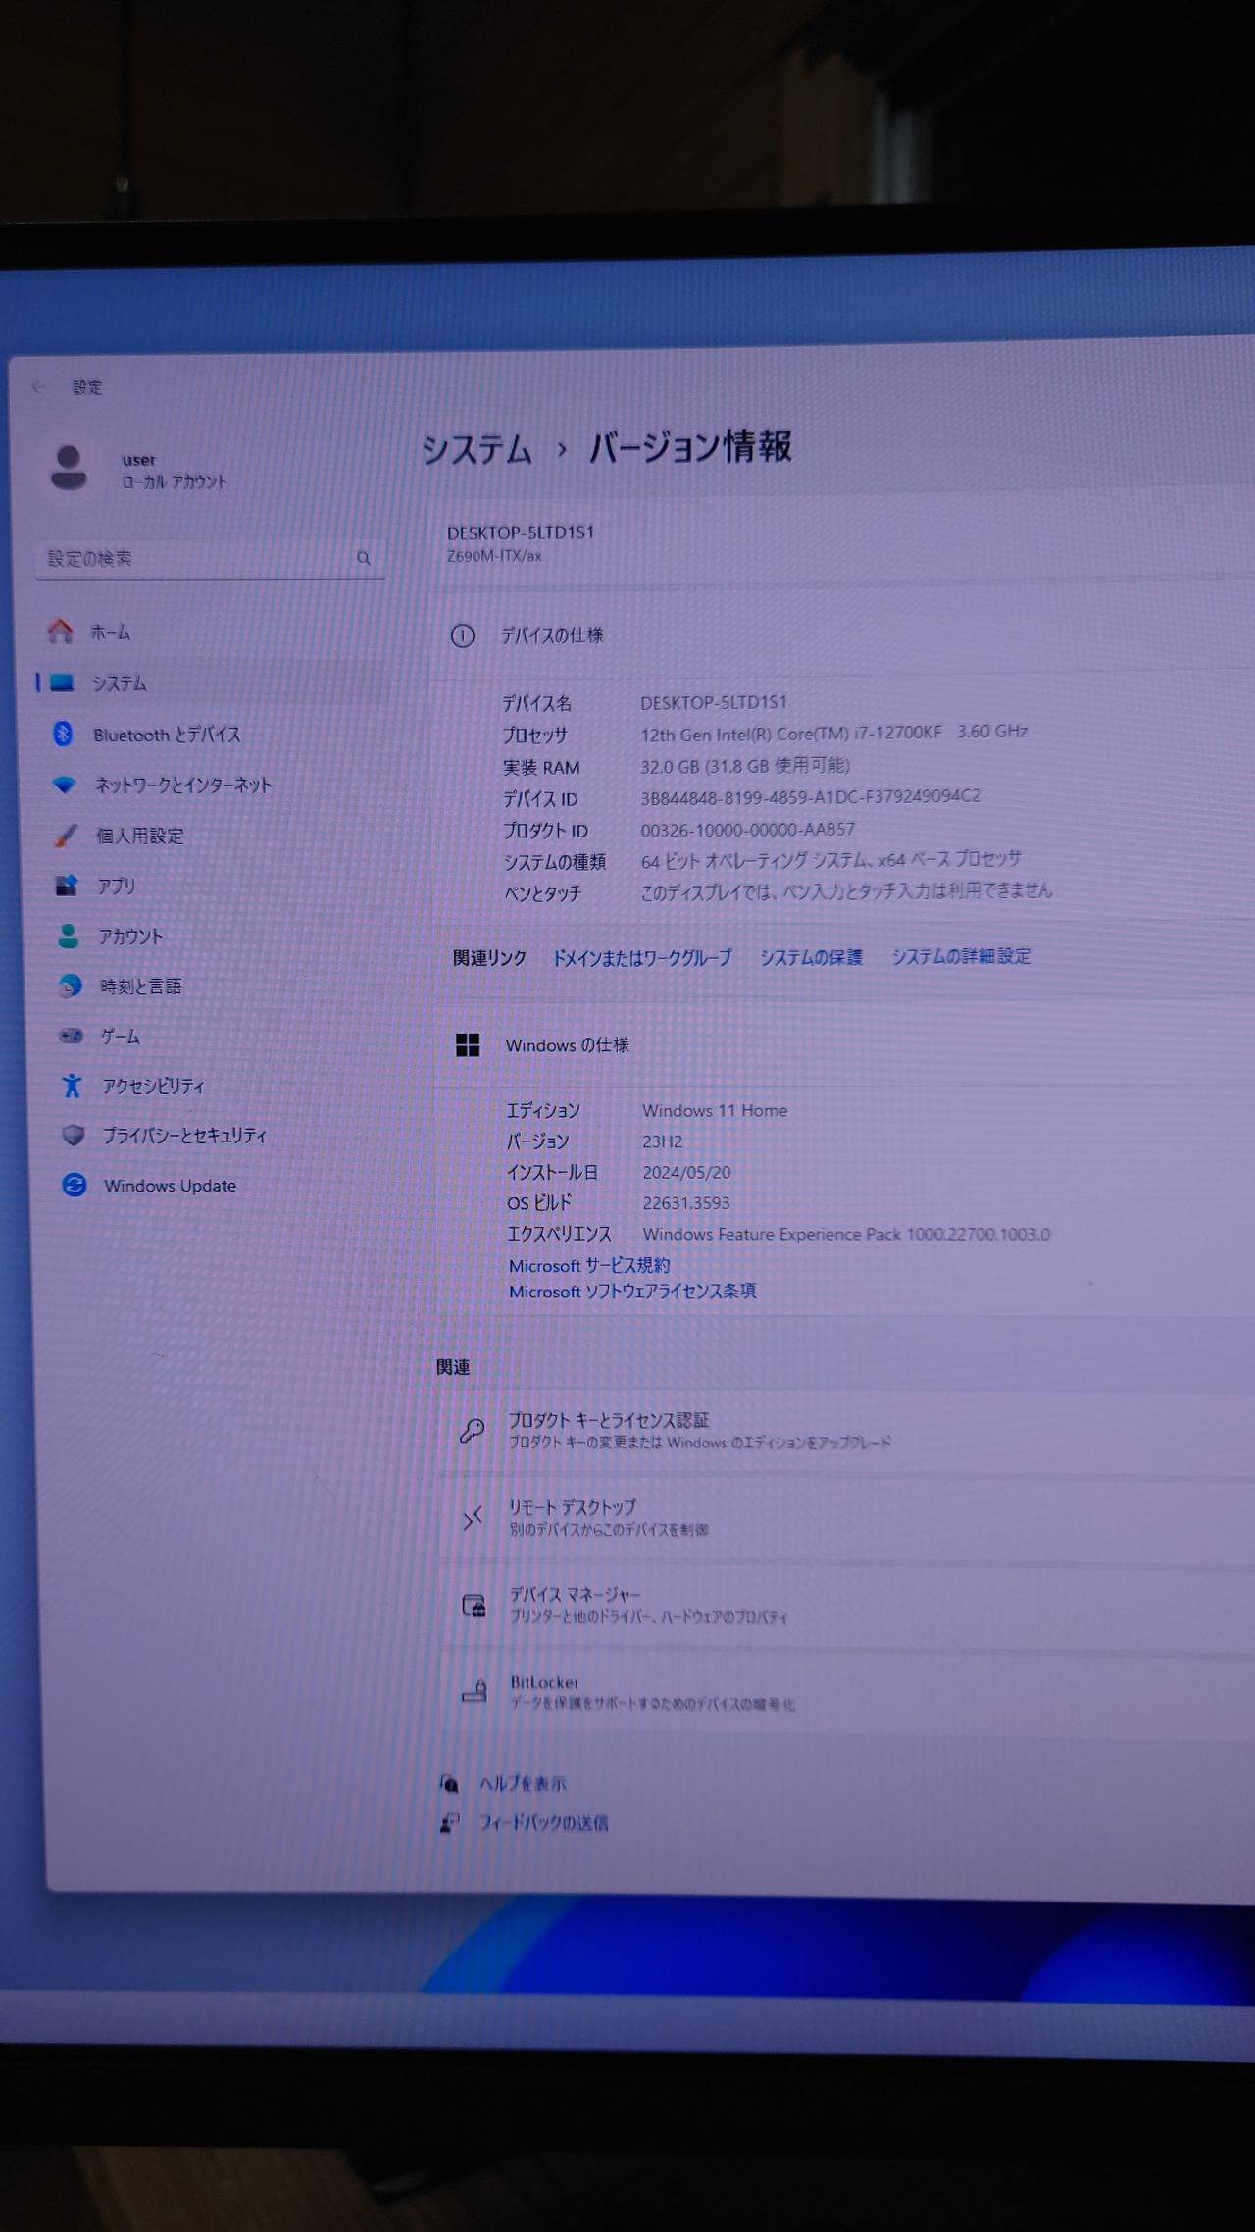Click the Microsoft サービス規約 link
1255x2232 pixels.
589,1265
